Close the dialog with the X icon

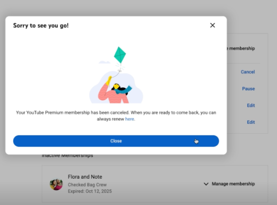[x=212, y=25]
